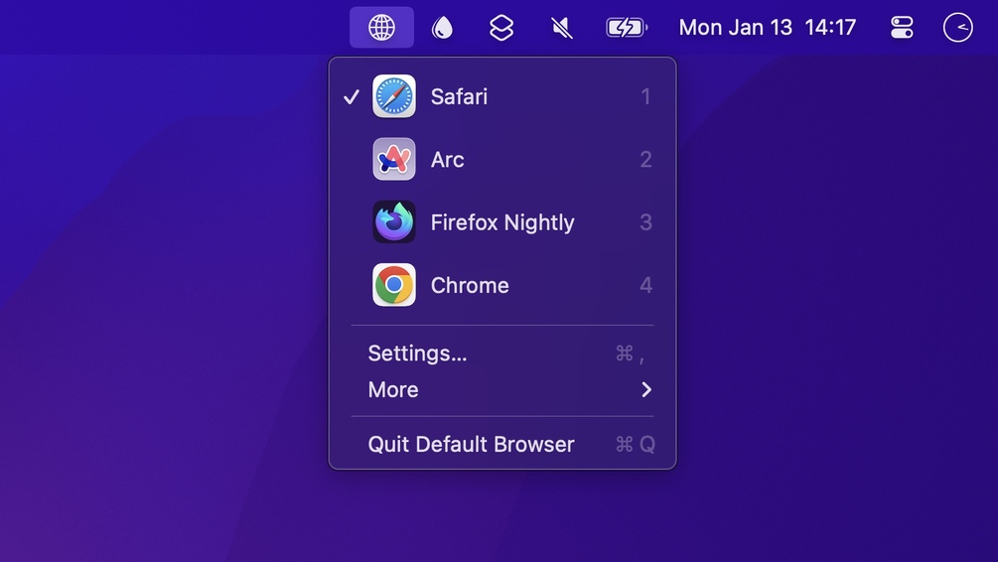998x562 pixels.
Task: Open the stacked layers Shortcuts menu bar icon
Action: pos(501,28)
